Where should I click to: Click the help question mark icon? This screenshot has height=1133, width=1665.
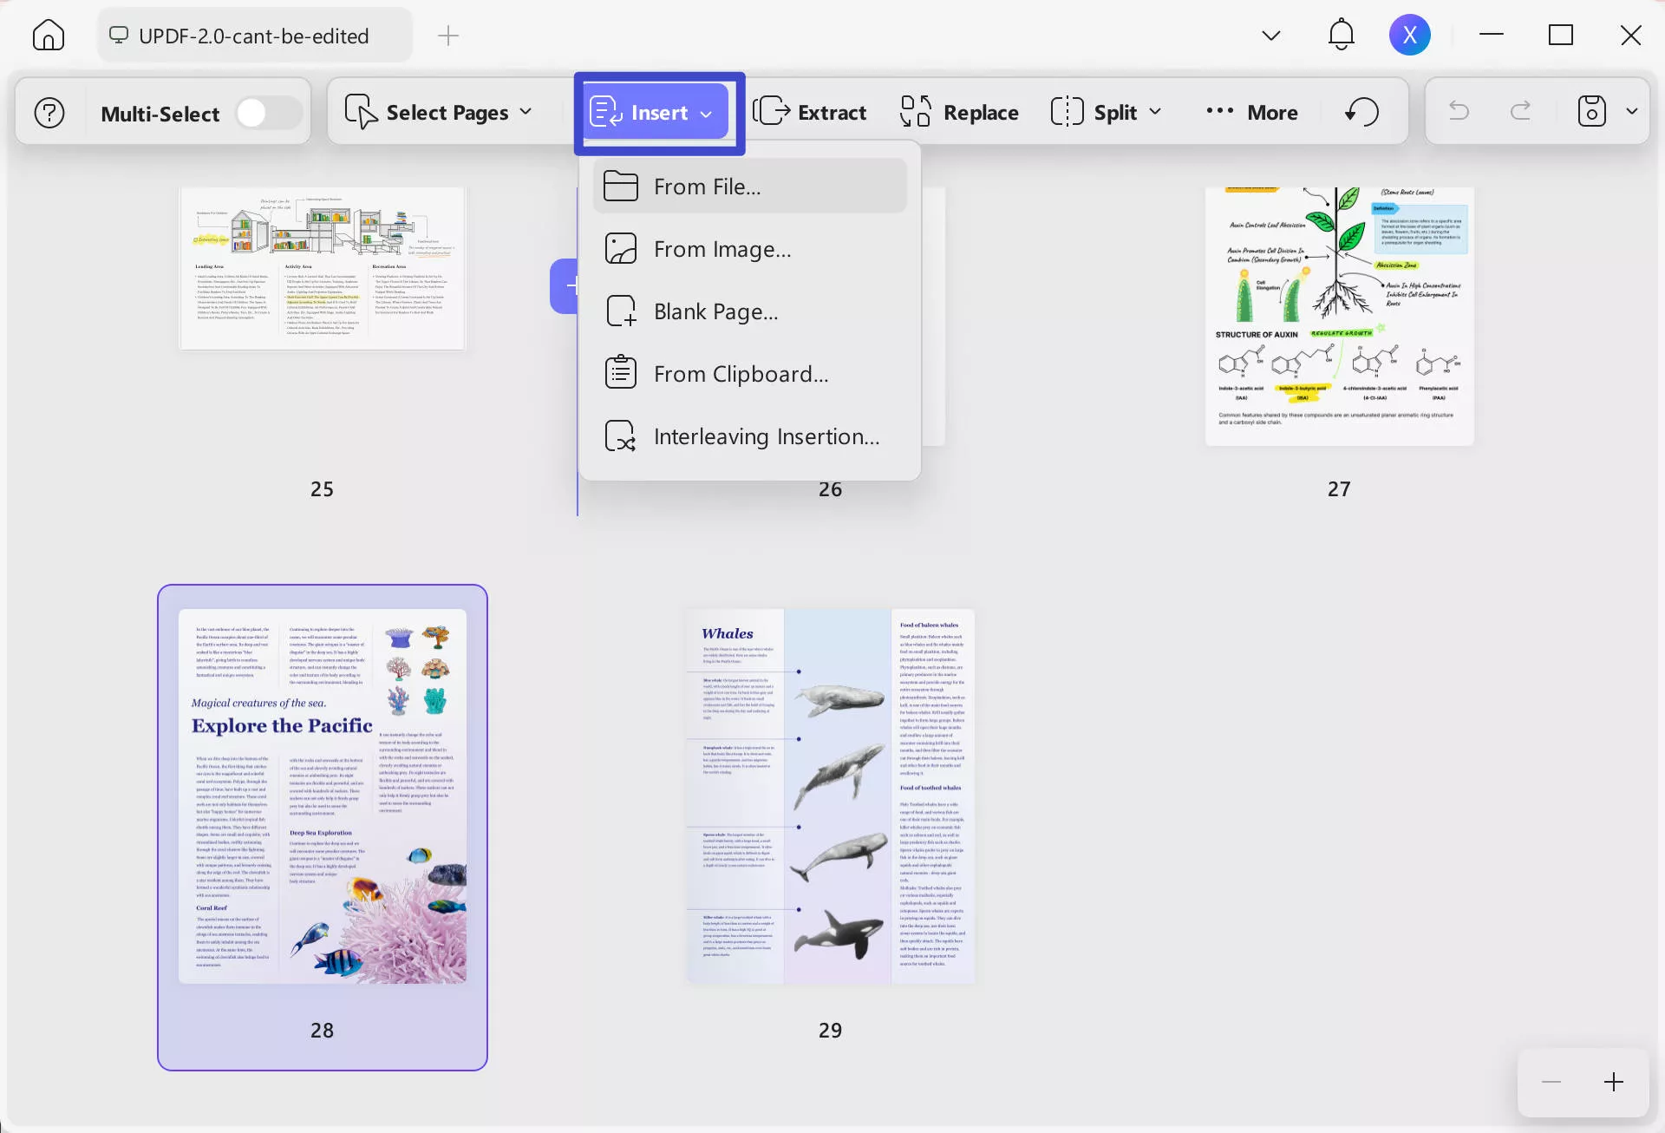tap(49, 111)
